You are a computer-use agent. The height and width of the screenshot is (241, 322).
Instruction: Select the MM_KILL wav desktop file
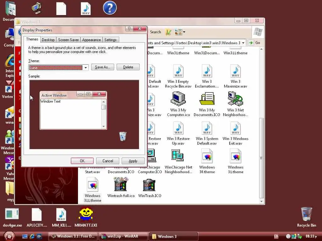point(61,218)
